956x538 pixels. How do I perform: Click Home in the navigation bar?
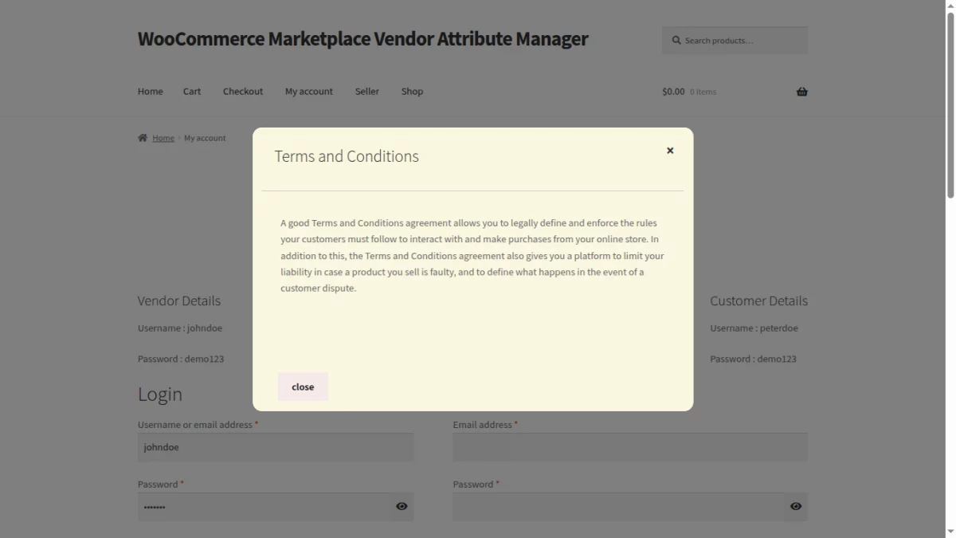click(x=150, y=91)
